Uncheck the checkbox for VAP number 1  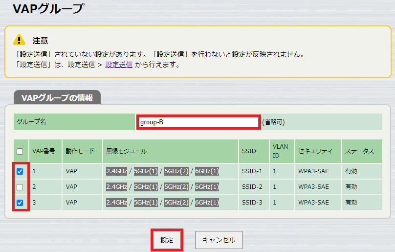point(20,171)
